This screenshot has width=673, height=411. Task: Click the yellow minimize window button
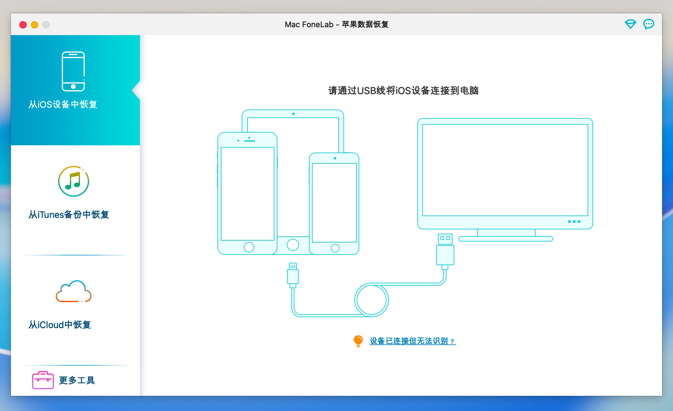35,25
